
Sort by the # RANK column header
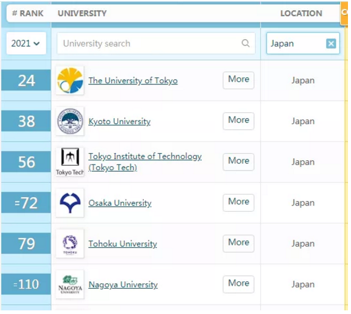[28, 13]
